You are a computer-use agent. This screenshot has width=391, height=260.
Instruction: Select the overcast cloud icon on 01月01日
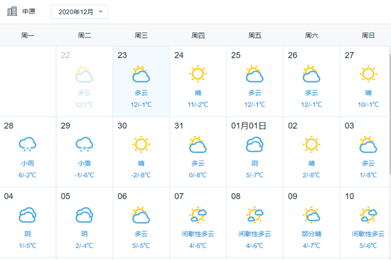[255, 144]
